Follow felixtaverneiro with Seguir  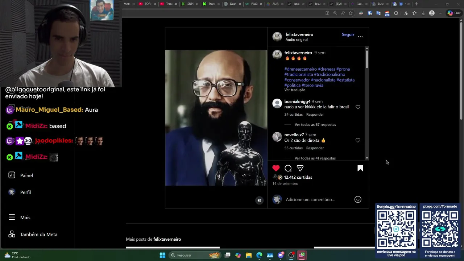pos(348,34)
